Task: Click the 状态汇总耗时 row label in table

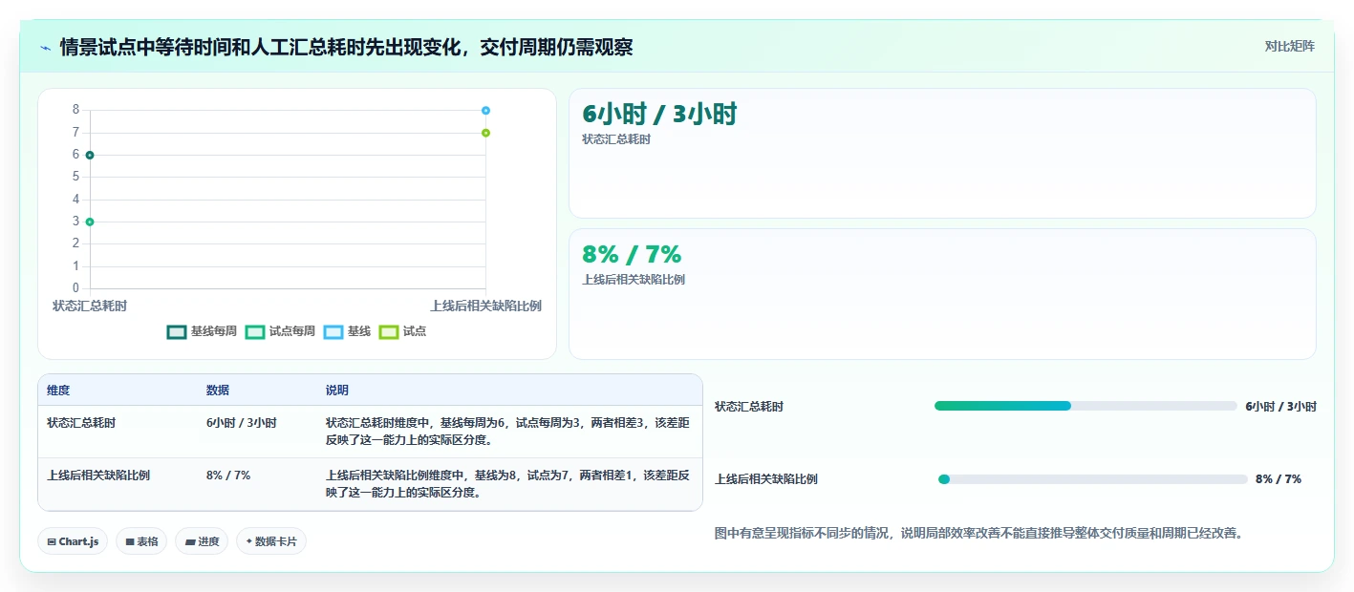Action: 81,422
